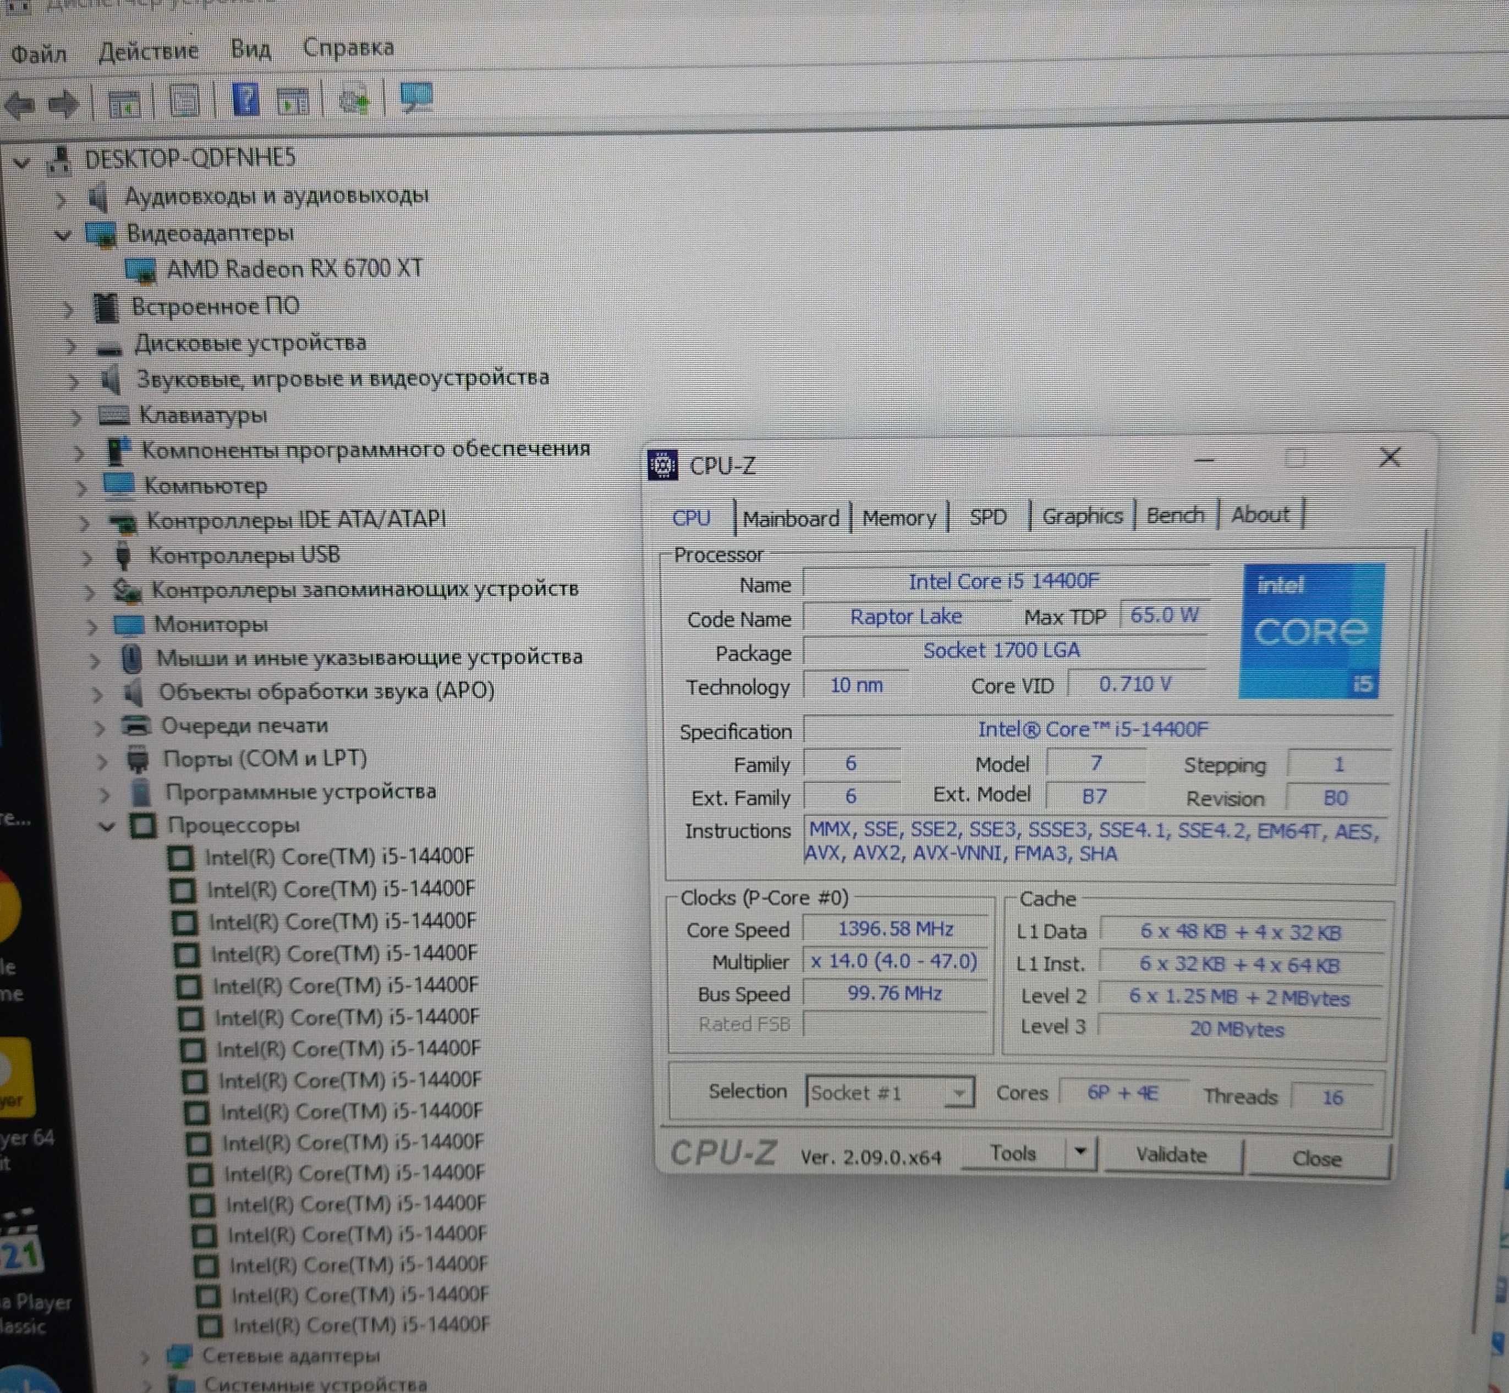Open the Socket #1 selection dropdown in CPU-Z
The height and width of the screenshot is (1393, 1509).
958,1092
